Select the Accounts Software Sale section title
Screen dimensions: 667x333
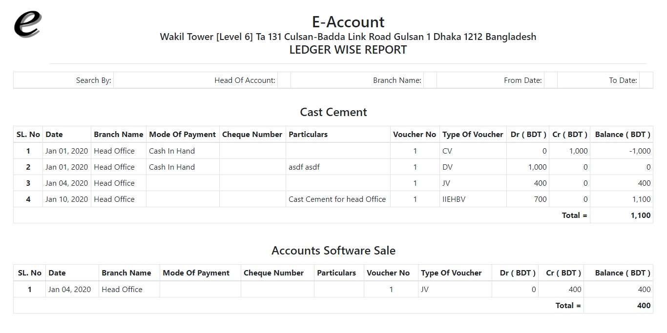pos(333,251)
